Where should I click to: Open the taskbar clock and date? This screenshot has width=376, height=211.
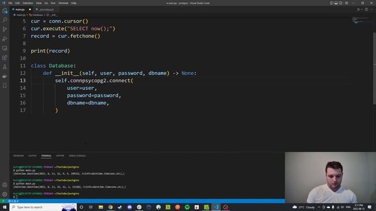(x=359, y=207)
